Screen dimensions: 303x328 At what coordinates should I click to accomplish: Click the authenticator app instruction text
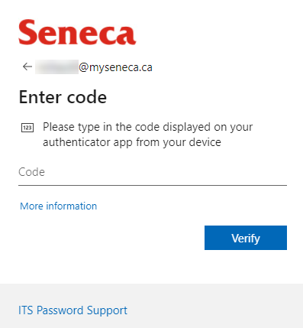click(148, 135)
